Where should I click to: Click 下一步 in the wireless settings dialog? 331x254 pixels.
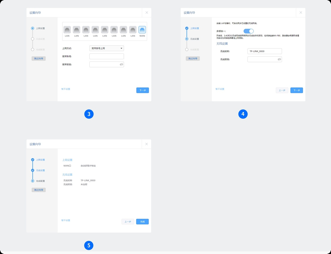coord(297,90)
